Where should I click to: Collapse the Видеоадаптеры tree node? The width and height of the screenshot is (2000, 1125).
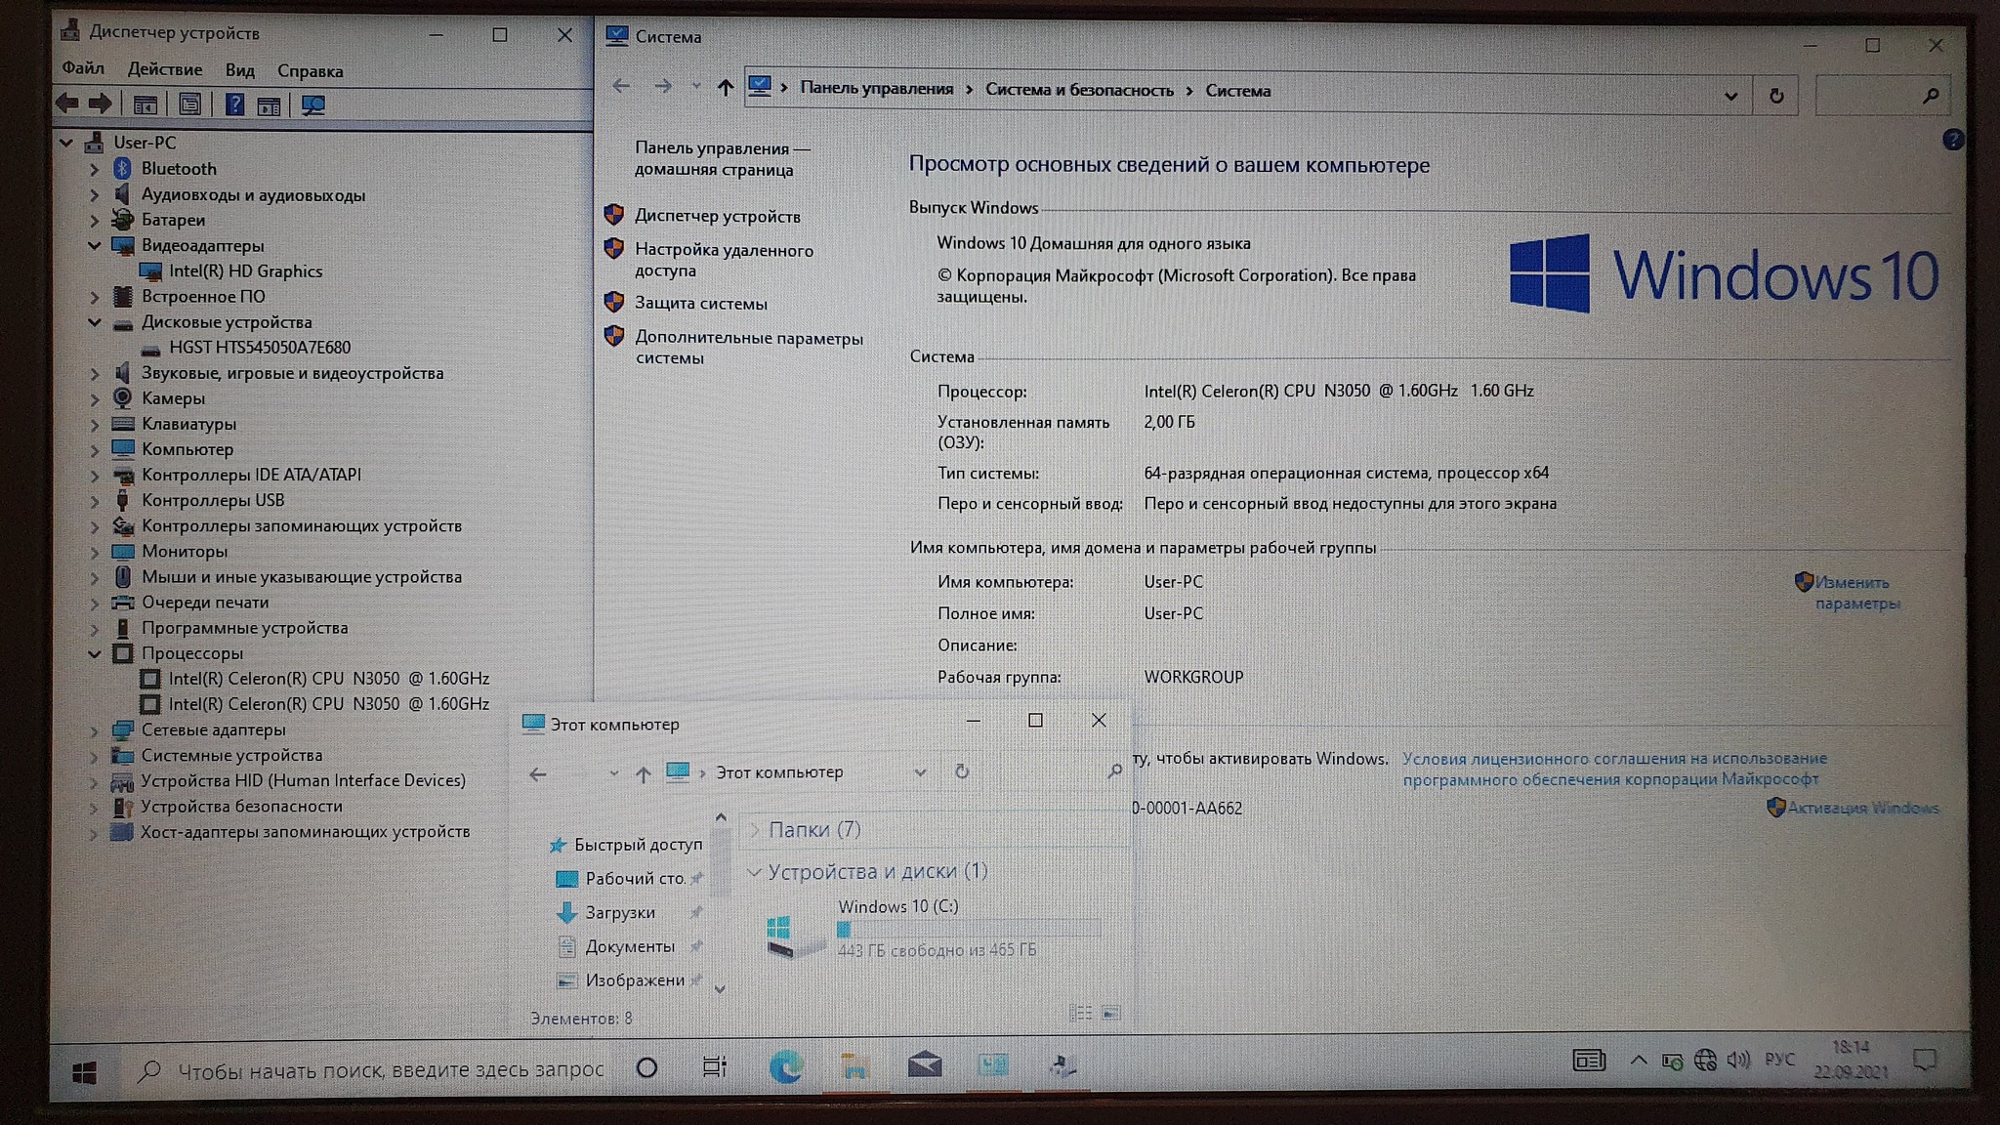(x=95, y=246)
